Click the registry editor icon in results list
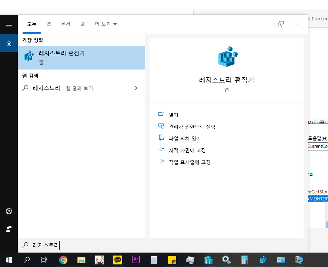The height and width of the screenshot is (267, 328). click(29, 55)
